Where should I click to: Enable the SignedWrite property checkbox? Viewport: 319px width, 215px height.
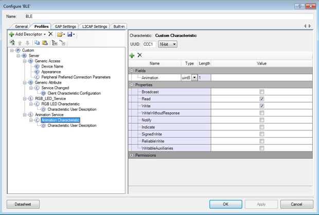[x=261, y=134]
